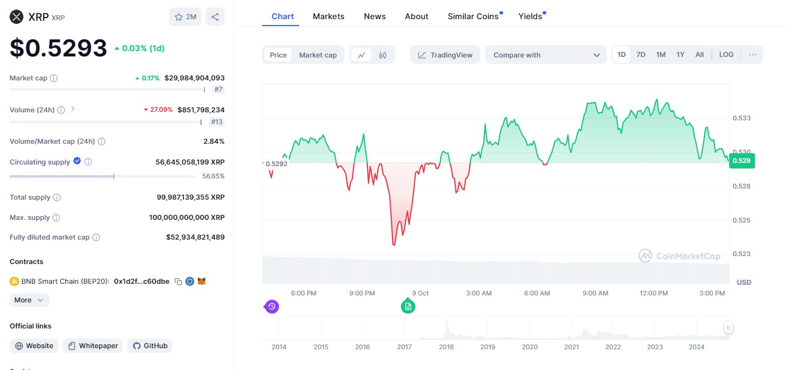Select the Market cap chart mode
This screenshot has width=788, height=370.
pos(318,55)
